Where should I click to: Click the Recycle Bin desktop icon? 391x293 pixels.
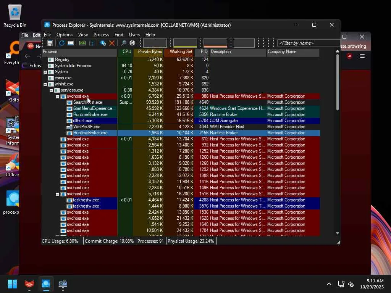click(15, 12)
